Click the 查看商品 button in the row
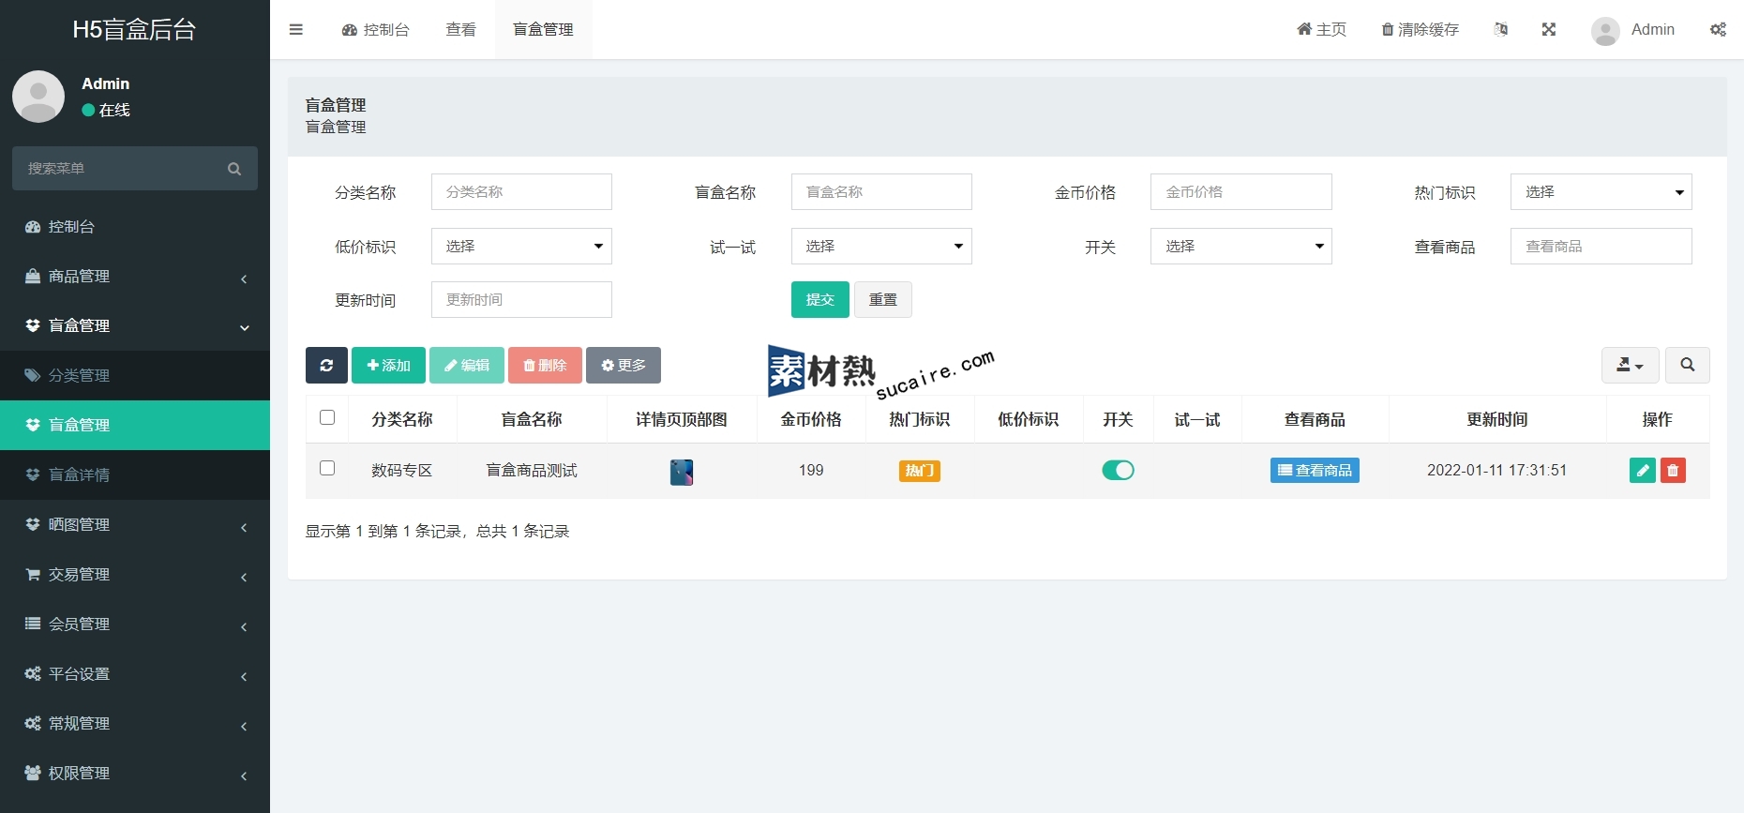Viewport: 1744px width, 813px height. 1315,470
